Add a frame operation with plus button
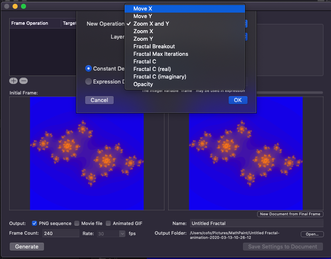The width and height of the screenshot is (331, 259). tap(13, 81)
